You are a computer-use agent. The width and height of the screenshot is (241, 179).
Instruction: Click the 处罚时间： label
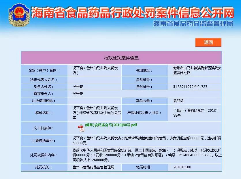click(x=144, y=167)
